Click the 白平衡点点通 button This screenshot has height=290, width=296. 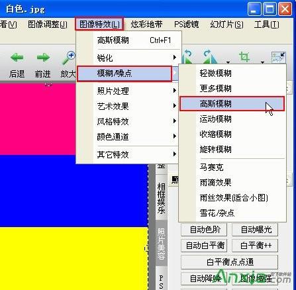[x=229, y=262]
